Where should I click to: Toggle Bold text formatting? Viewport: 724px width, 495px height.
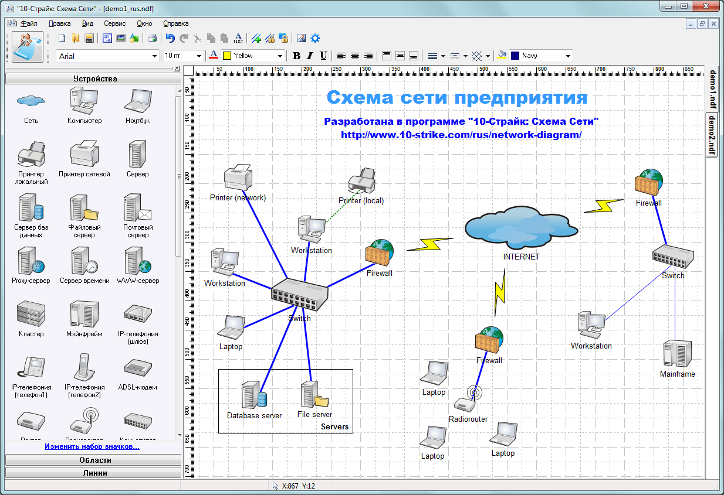coord(296,56)
